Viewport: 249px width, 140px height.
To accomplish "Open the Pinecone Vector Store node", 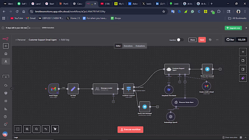I will [185, 102].
